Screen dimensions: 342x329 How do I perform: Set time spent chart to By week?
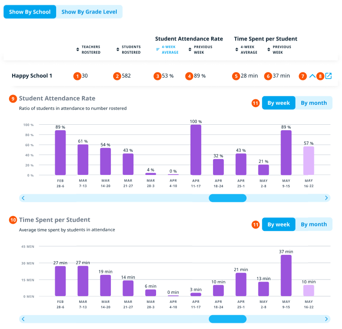click(278, 224)
